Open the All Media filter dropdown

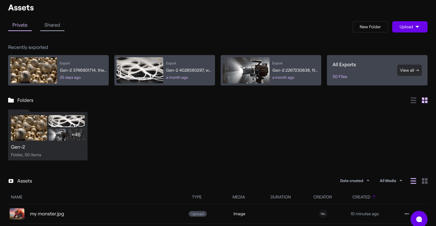tap(391, 181)
